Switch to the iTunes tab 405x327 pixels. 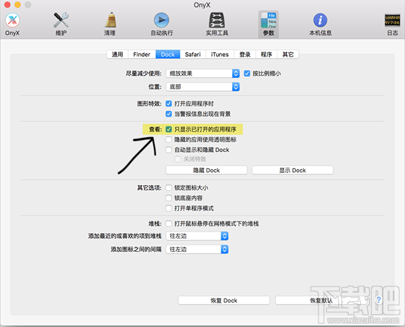(220, 55)
